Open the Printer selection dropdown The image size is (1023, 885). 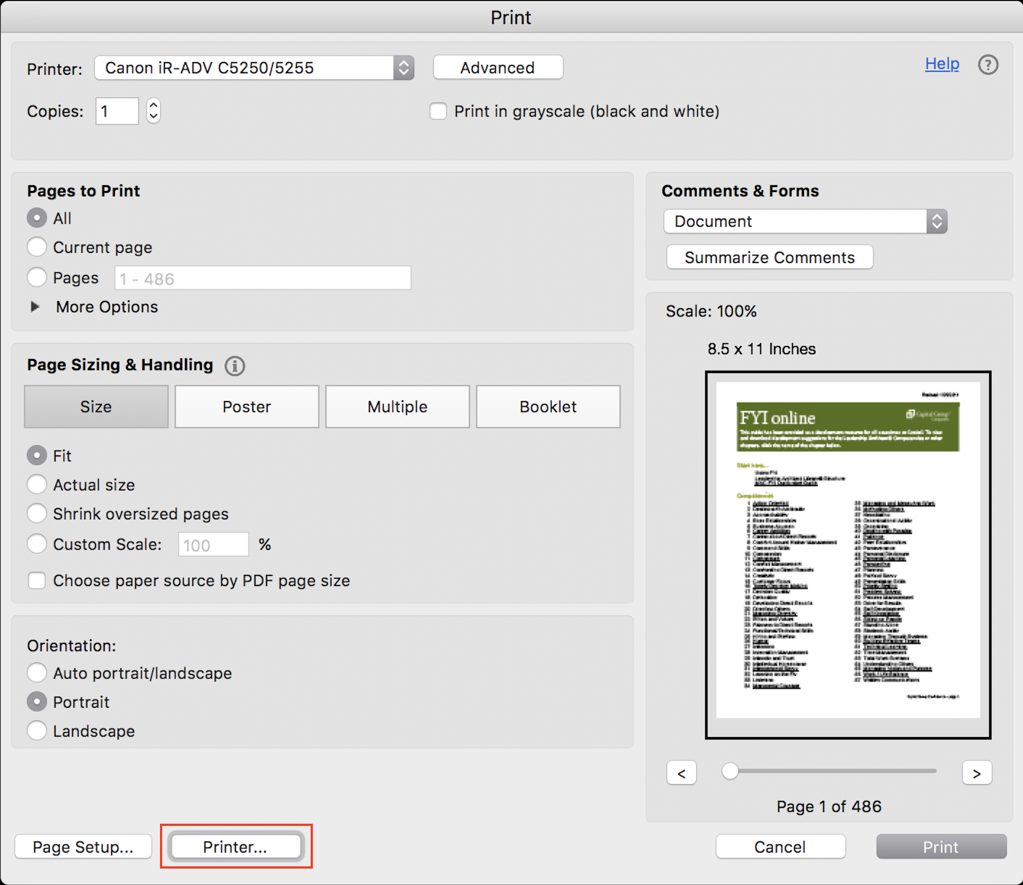pos(254,68)
